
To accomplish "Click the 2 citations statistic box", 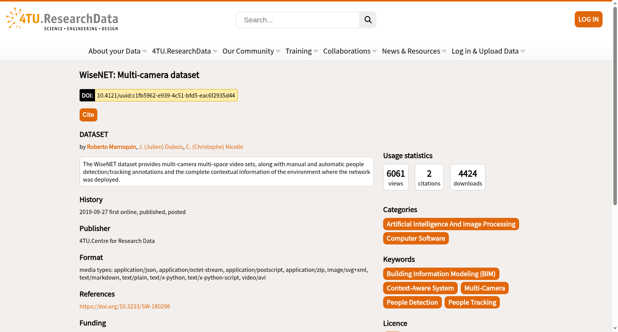I will pyautogui.click(x=429, y=177).
